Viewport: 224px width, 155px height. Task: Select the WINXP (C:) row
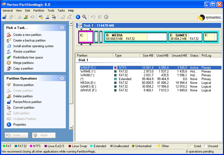coord(150,68)
